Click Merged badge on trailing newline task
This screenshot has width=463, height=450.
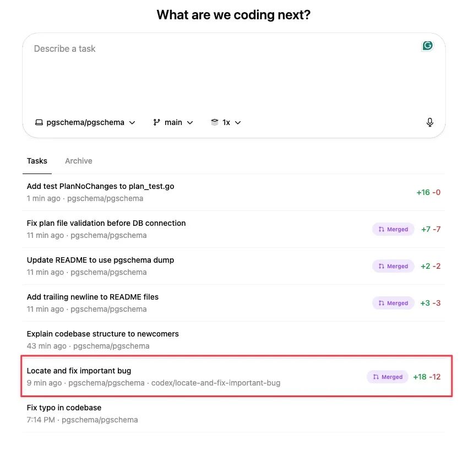(x=393, y=303)
